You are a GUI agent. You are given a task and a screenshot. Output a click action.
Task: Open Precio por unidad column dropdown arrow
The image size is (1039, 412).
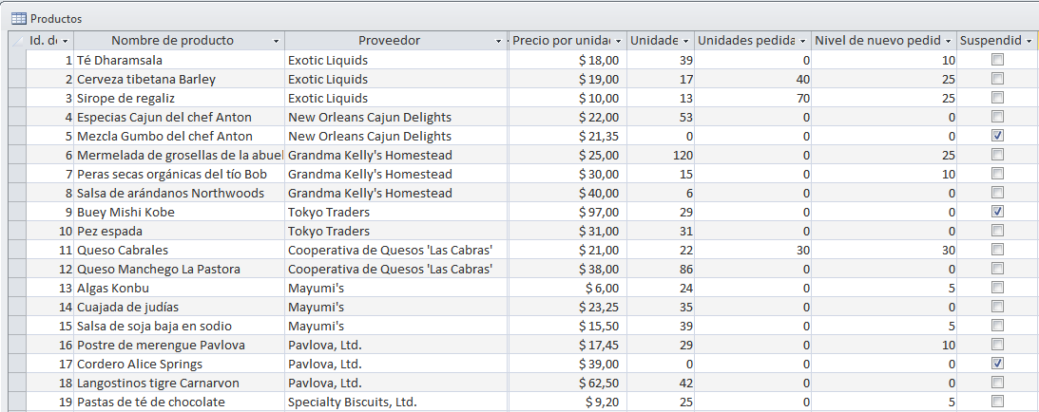[618, 41]
